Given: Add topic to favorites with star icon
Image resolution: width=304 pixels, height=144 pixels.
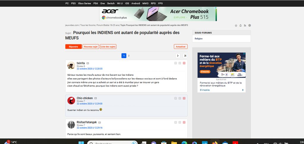Looking at the screenshot, I should [x=236, y=25].
